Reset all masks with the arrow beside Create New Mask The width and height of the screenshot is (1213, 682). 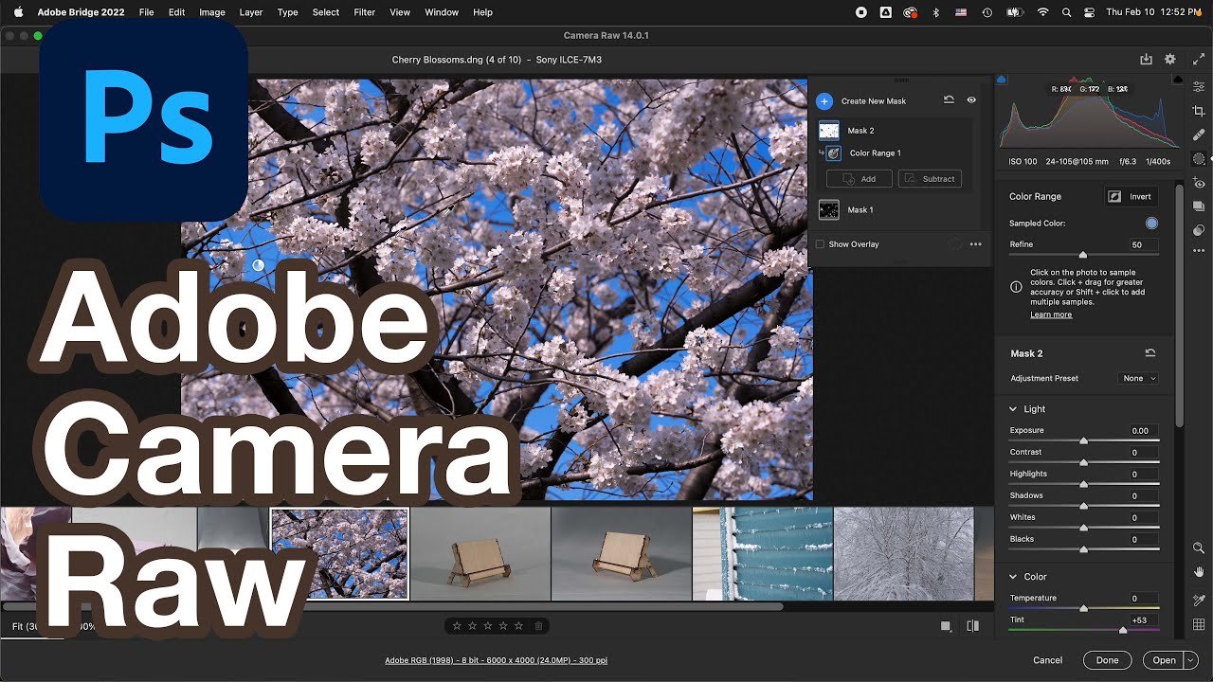[x=949, y=99]
